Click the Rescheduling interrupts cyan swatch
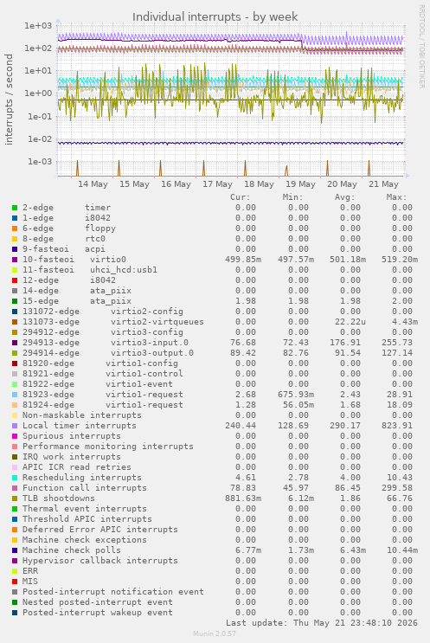This screenshot has width=430, height=643. [x=15, y=479]
